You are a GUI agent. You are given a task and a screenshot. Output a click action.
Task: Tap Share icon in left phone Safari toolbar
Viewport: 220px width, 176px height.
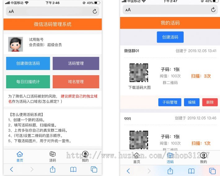[x=53, y=169]
